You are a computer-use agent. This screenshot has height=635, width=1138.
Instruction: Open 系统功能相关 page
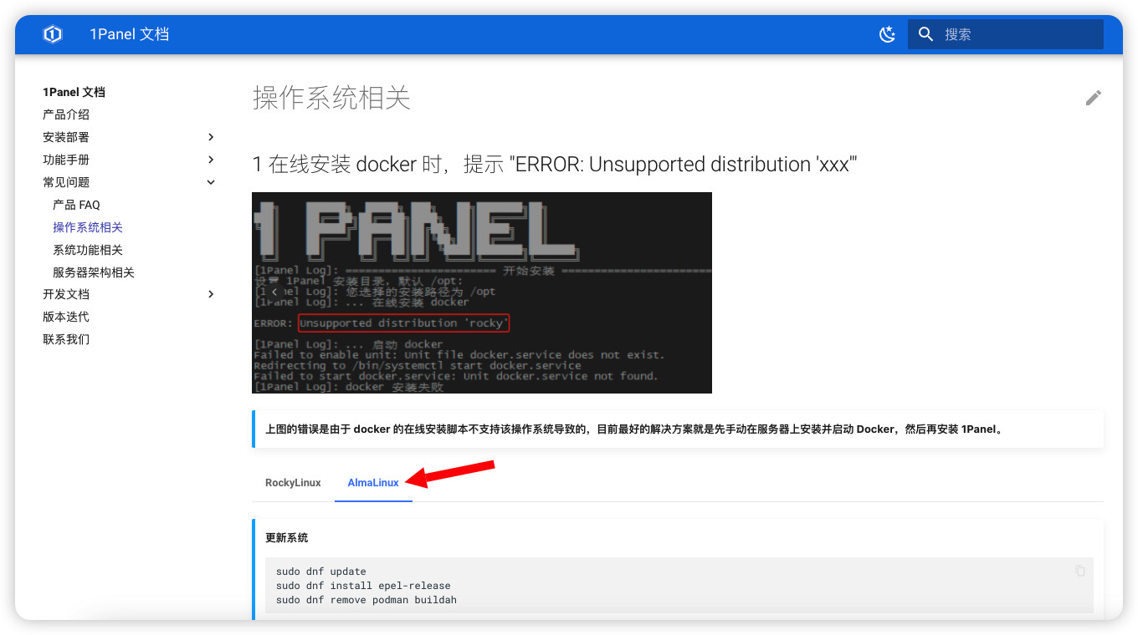88,250
